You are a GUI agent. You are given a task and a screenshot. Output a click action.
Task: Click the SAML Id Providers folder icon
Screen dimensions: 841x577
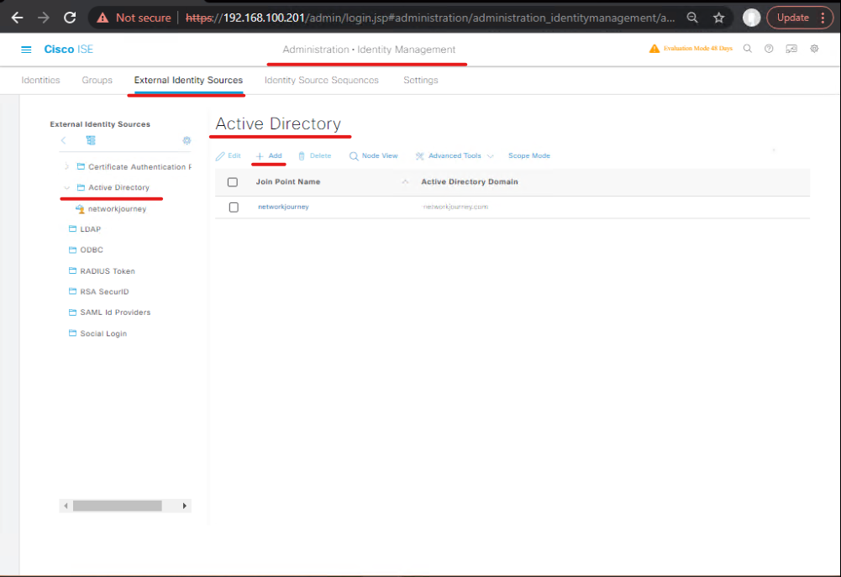72,312
